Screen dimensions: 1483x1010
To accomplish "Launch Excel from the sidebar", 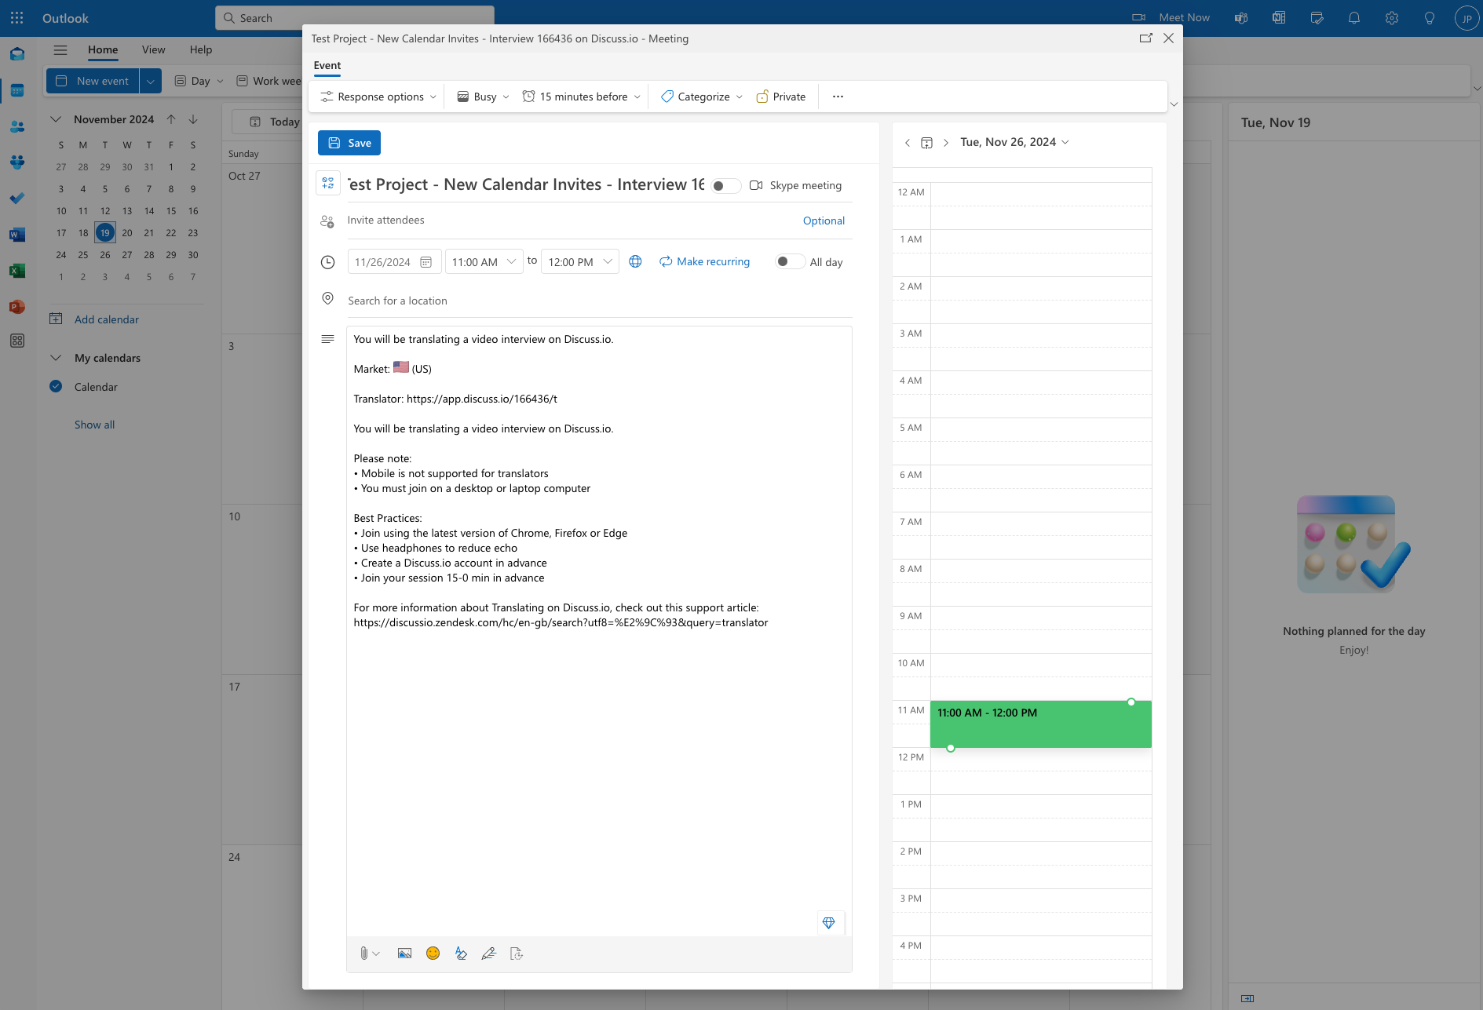I will tap(17, 271).
